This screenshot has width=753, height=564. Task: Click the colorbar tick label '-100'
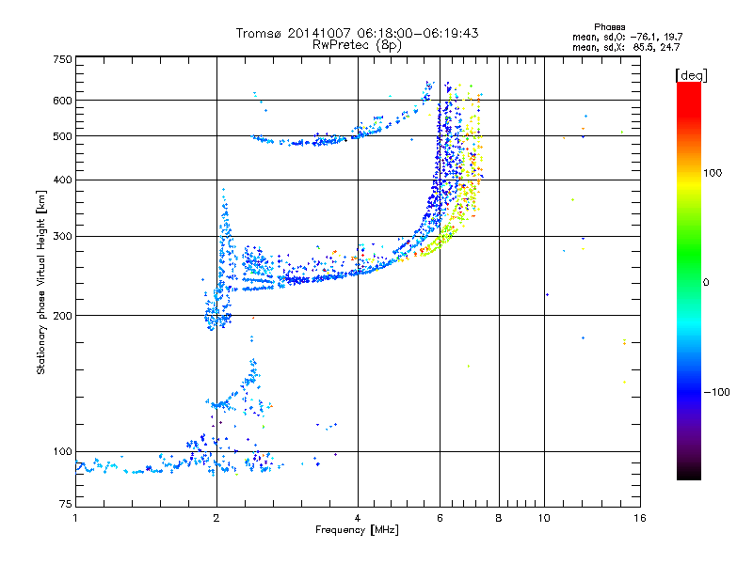716,392
